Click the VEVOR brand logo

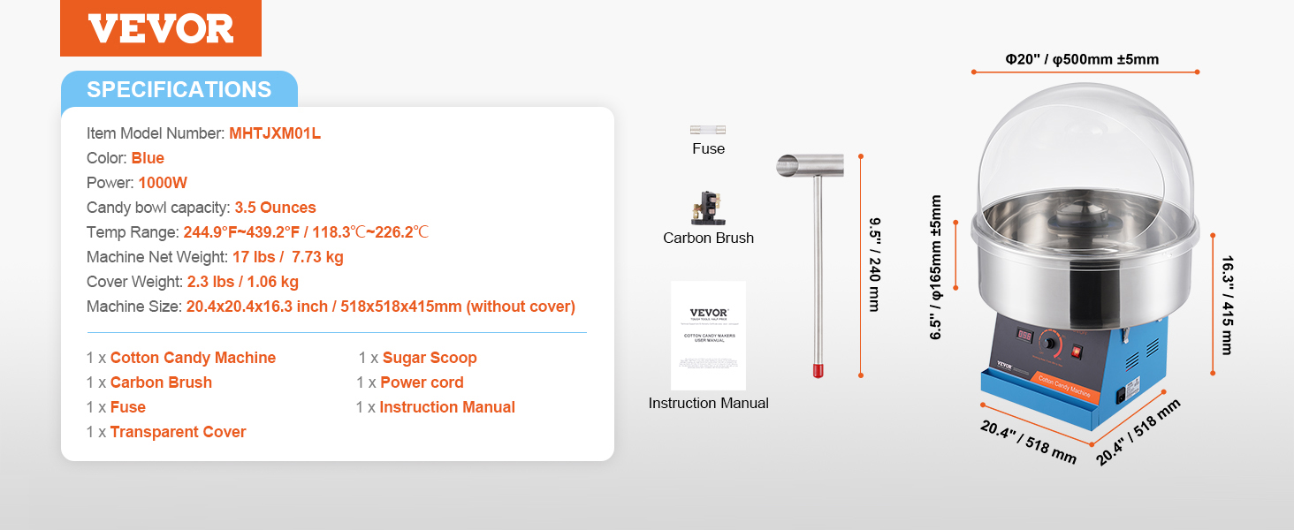[161, 28]
